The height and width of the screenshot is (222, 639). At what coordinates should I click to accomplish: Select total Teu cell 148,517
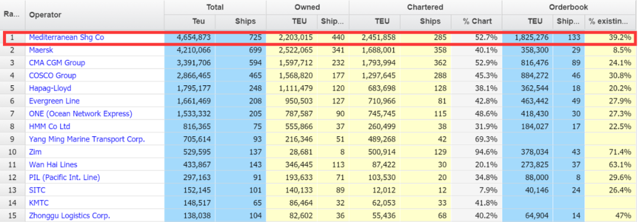point(190,202)
